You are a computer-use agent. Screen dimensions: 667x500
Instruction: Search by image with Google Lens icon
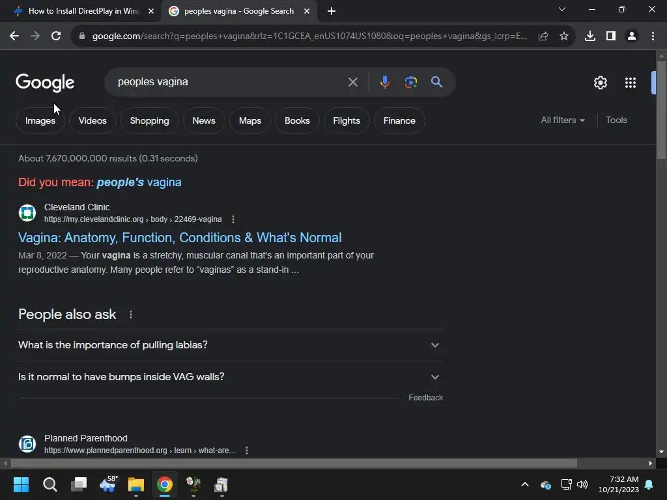pos(410,82)
